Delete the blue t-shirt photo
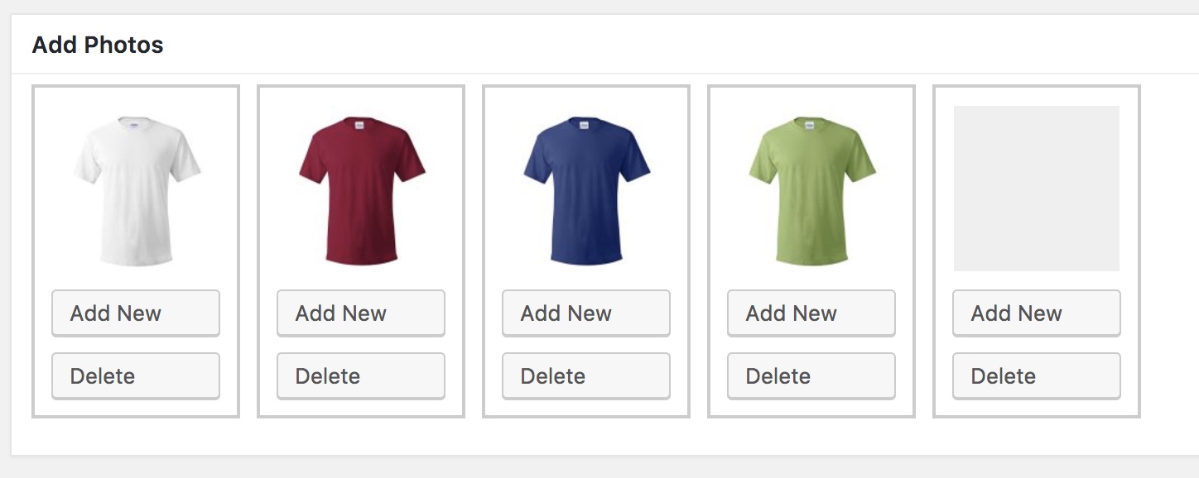This screenshot has width=1199, height=478. click(x=586, y=376)
